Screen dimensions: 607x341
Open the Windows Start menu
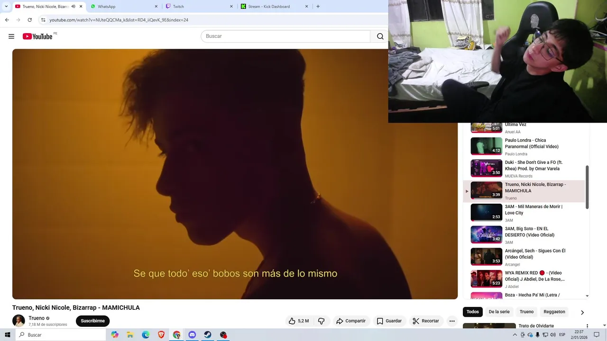click(x=8, y=335)
